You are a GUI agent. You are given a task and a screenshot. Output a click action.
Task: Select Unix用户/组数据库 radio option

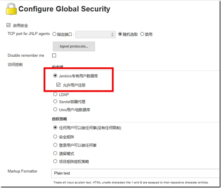(x=55, y=109)
